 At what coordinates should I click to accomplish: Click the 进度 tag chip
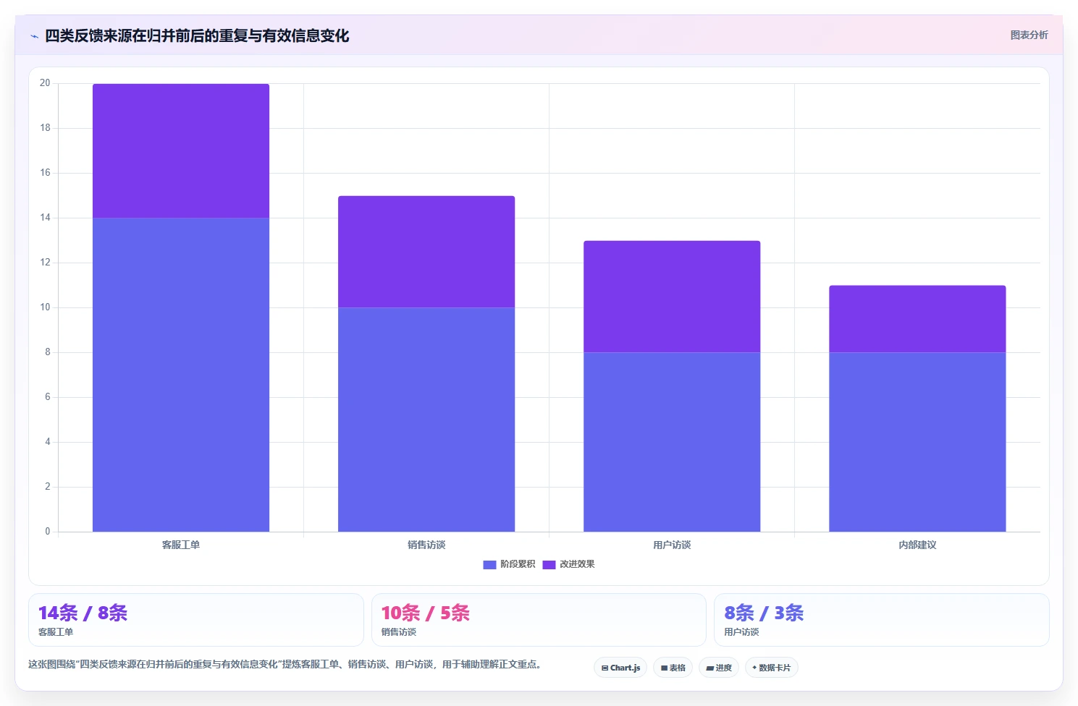(719, 668)
